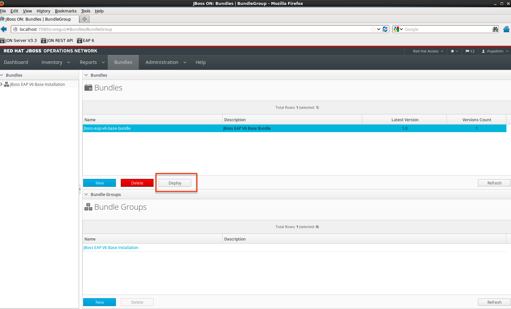This screenshot has height=309, width=511.
Task: Click the Deploy button
Action: [x=175, y=183]
